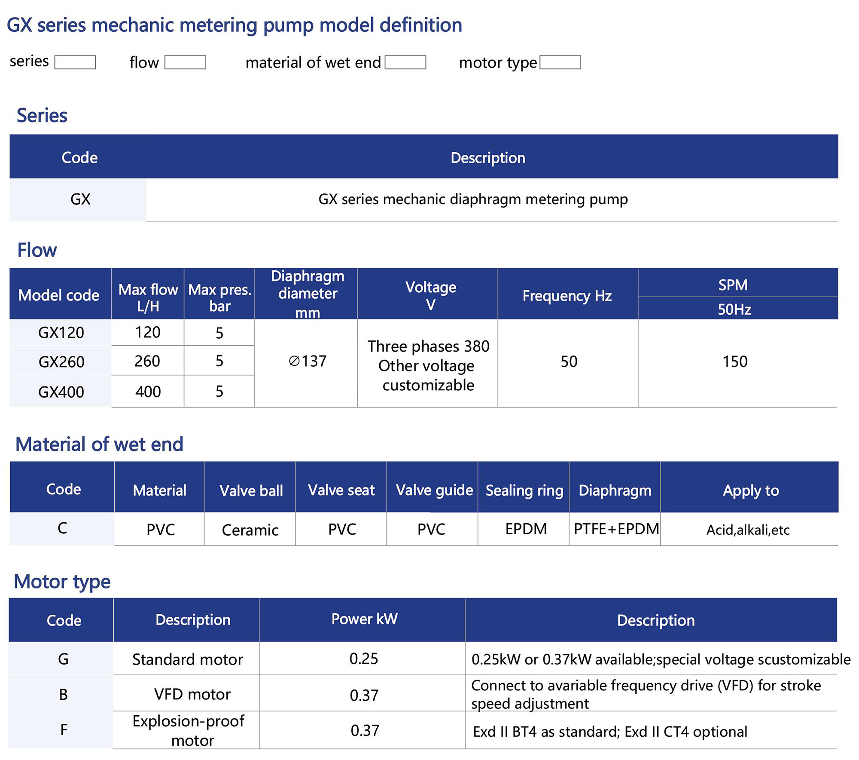This screenshot has width=859, height=760.
Task: Select 'GX series mechanic diaphragm metering pump' description
Action: tap(473, 199)
